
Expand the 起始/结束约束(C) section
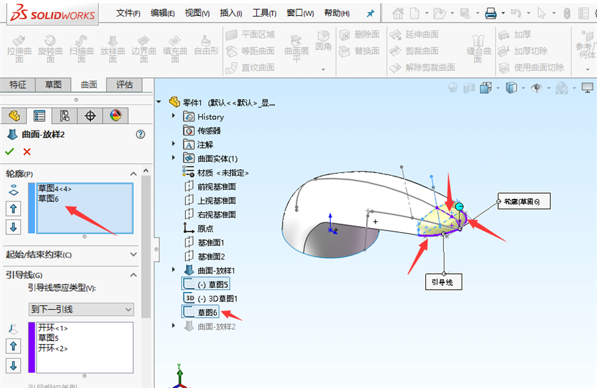click(x=133, y=254)
